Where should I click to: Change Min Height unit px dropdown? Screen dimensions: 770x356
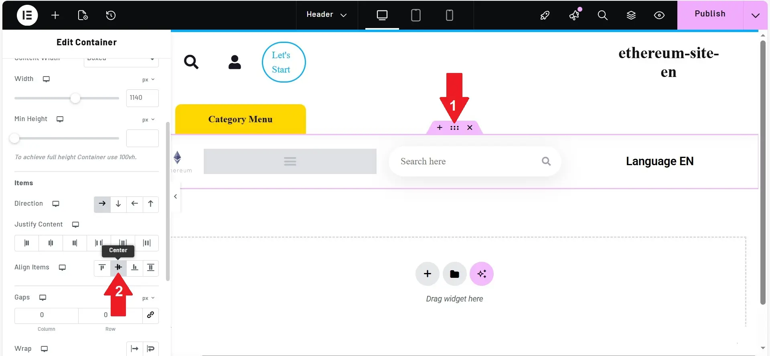(148, 119)
